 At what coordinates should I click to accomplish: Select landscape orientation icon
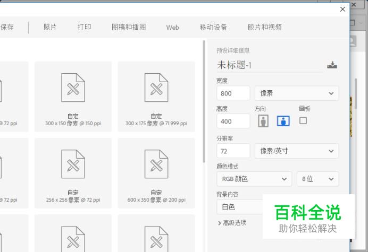[x=283, y=121]
